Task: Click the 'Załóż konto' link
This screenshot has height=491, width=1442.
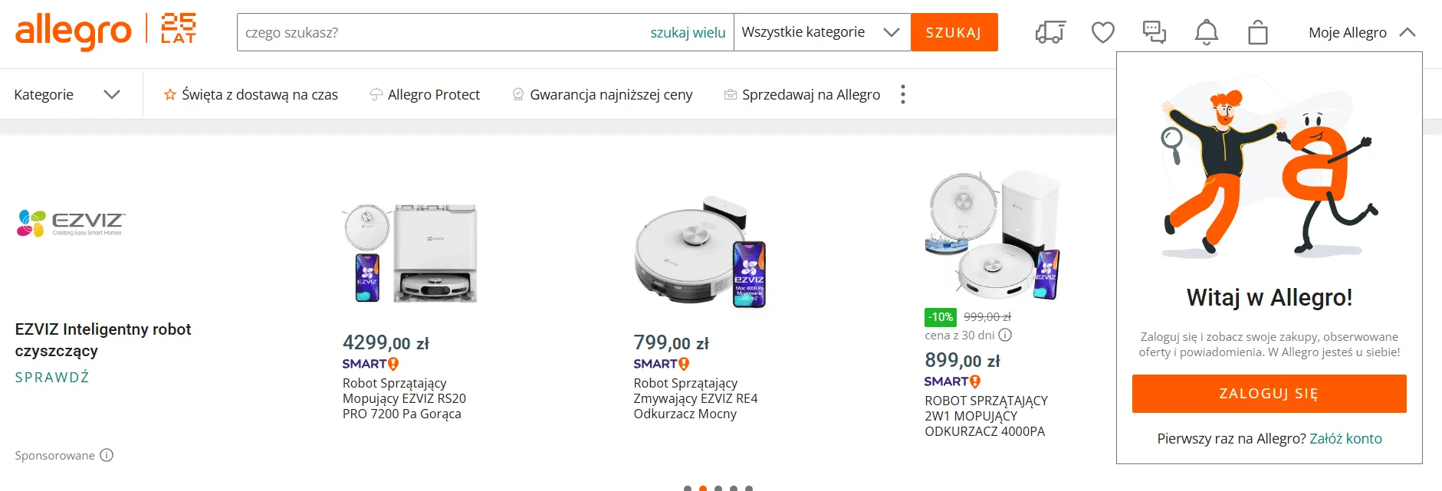Action: (x=1345, y=438)
